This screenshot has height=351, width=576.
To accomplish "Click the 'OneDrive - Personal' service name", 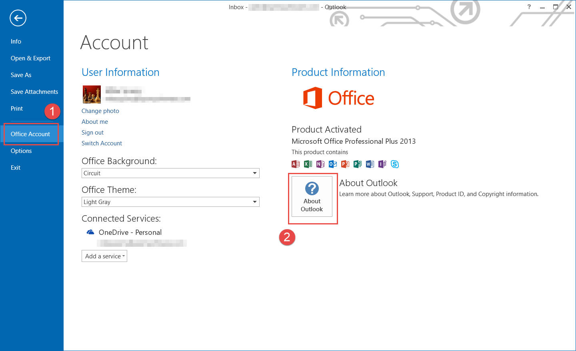I will click(130, 232).
